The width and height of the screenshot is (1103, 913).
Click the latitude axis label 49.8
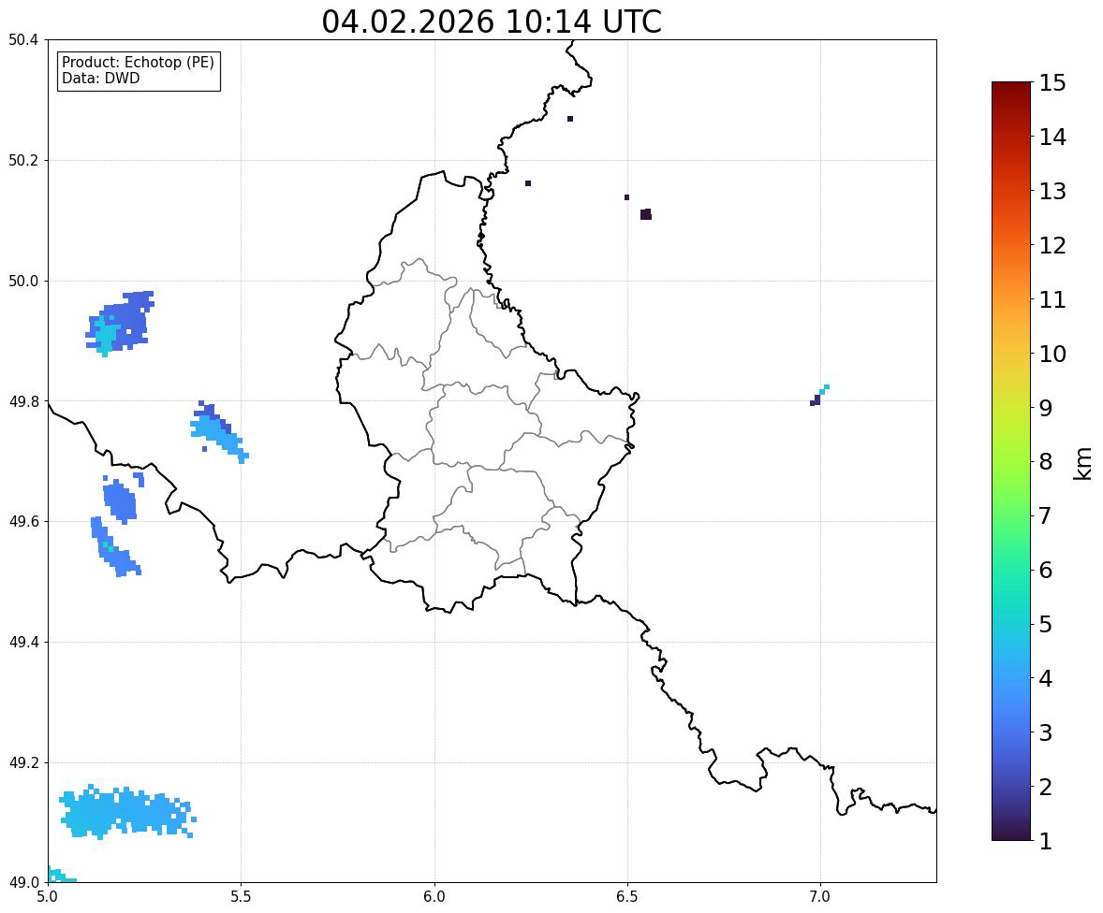(x=23, y=401)
